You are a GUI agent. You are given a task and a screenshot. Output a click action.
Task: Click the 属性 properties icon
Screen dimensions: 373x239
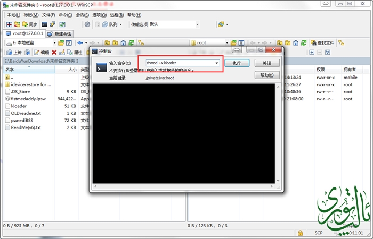click(x=74, y=53)
